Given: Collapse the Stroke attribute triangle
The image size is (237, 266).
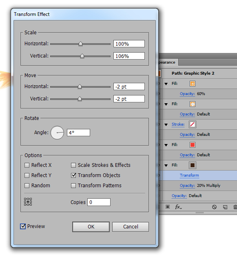Looking at the screenshot, I should tap(166, 125).
